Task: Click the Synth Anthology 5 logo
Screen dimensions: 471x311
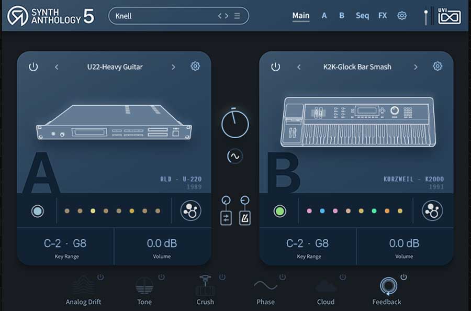Action: tap(50, 16)
